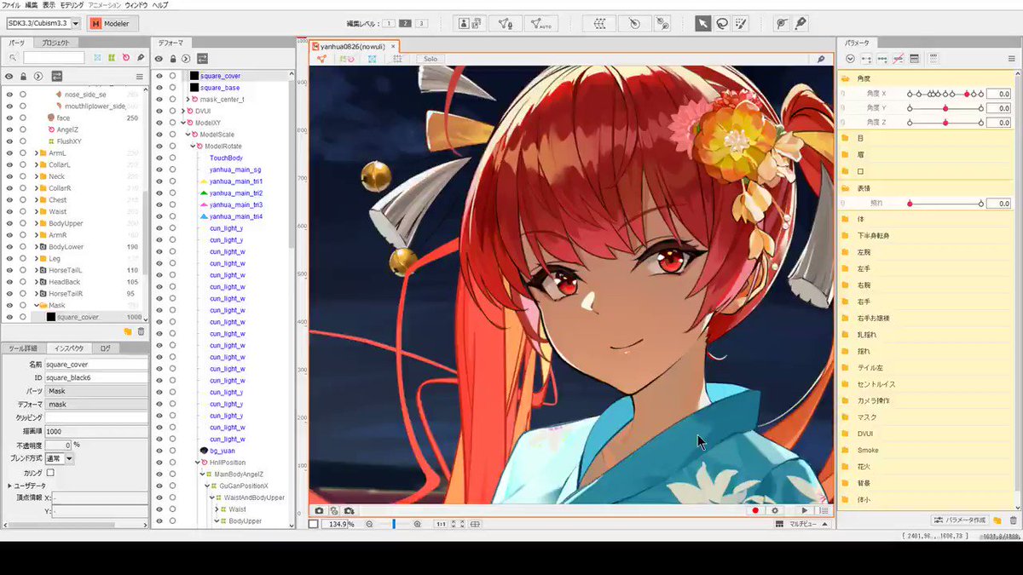
Task: Enable the カリング checkbox
Action: (x=50, y=472)
